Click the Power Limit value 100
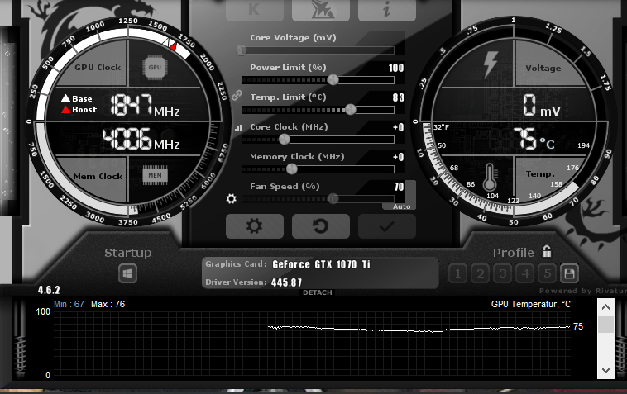 coord(396,68)
